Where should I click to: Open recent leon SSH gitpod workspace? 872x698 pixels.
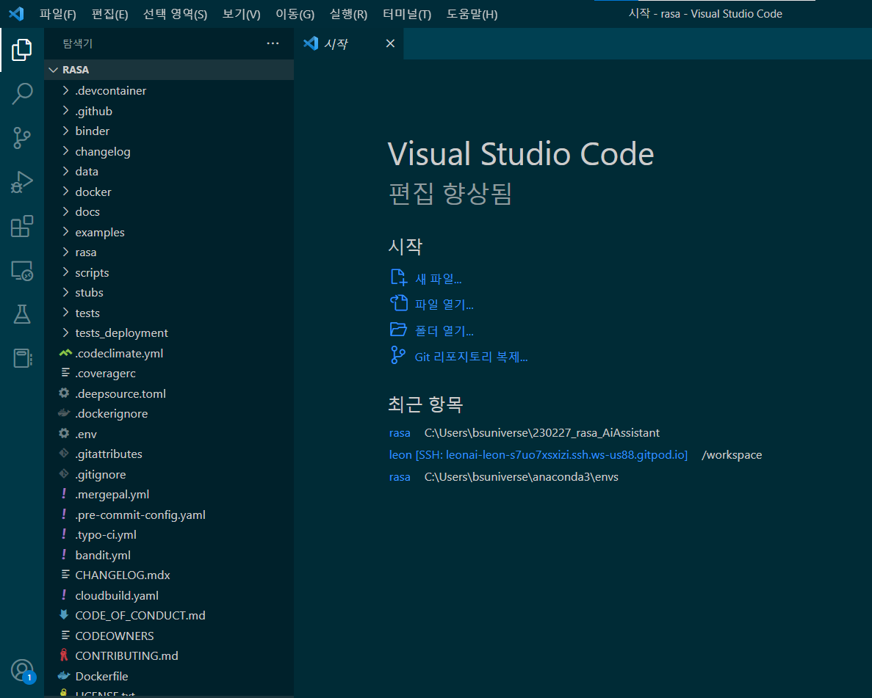pyautogui.click(x=538, y=454)
